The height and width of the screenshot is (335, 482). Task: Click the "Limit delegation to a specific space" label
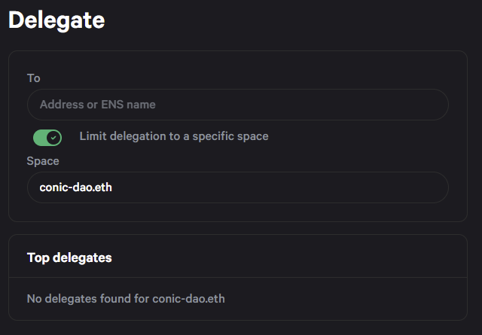point(173,136)
